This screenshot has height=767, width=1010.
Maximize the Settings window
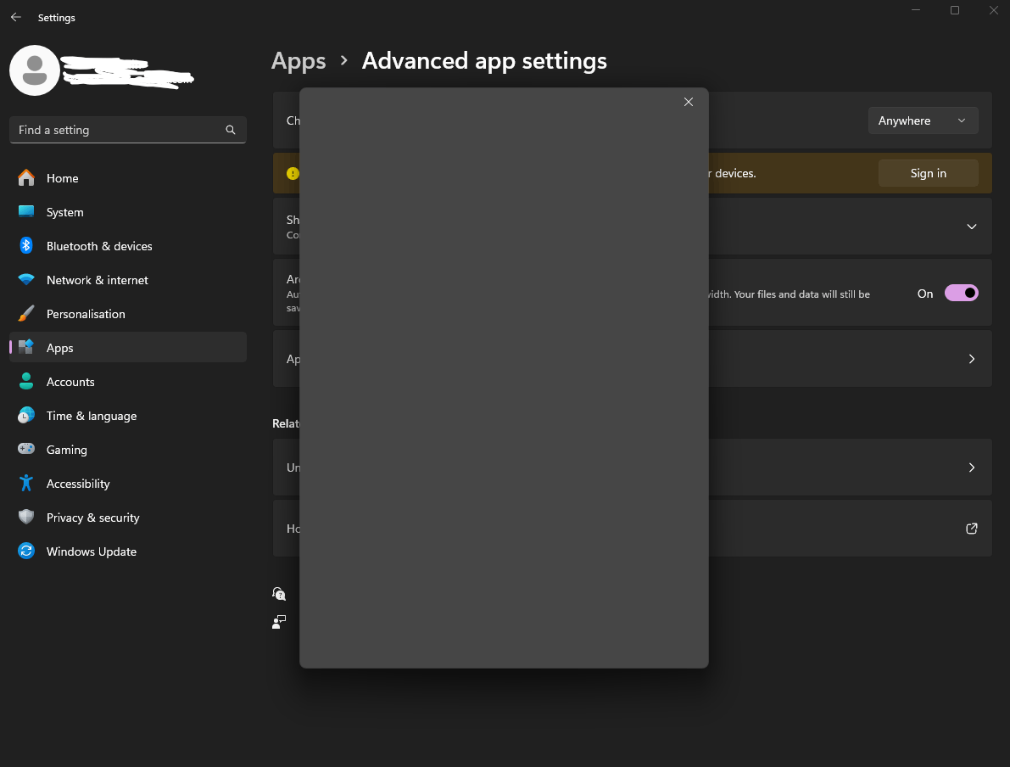pyautogui.click(x=955, y=10)
